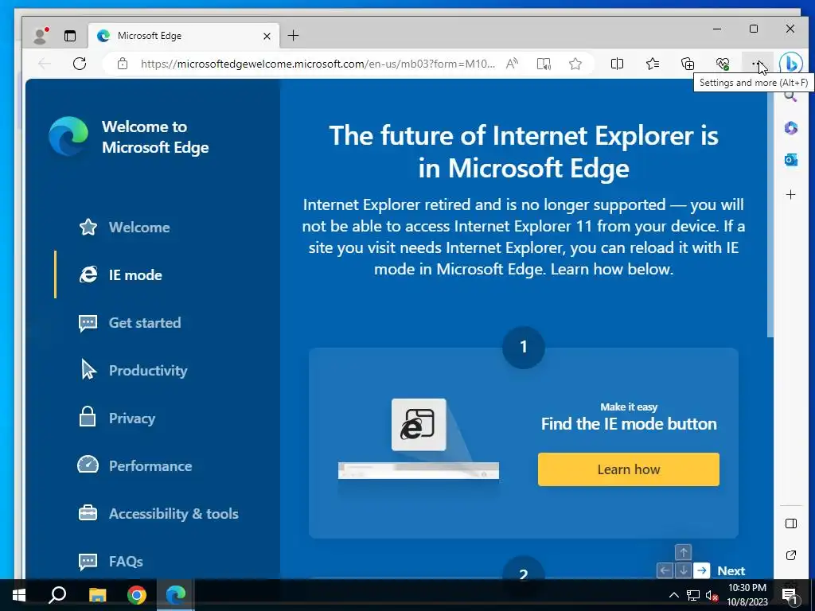
Task: Click the IE mode button illustration
Action: tap(419, 424)
